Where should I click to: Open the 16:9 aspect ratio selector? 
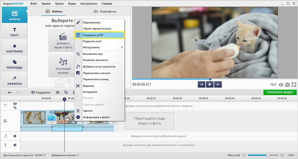[x=273, y=85]
